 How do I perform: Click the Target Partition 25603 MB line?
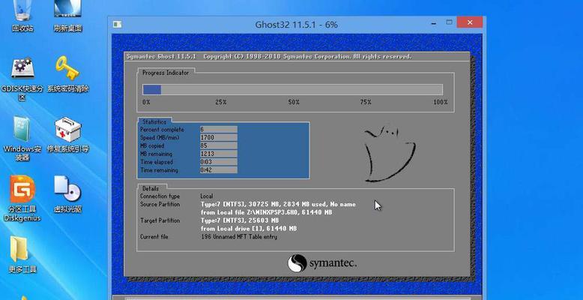click(240, 220)
